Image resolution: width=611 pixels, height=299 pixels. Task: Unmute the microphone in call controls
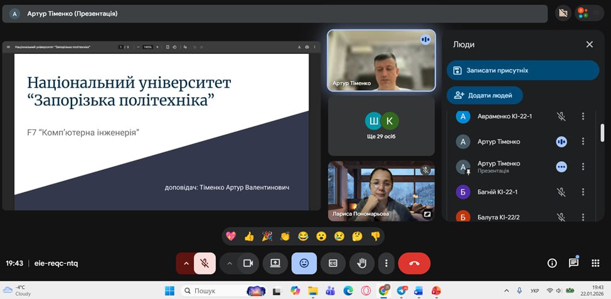click(205, 263)
